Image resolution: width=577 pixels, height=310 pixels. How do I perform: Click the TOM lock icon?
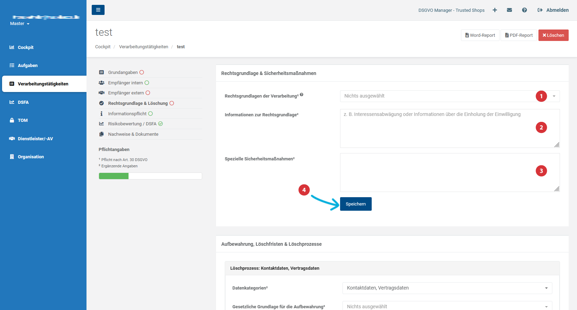pyautogui.click(x=12, y=120)
